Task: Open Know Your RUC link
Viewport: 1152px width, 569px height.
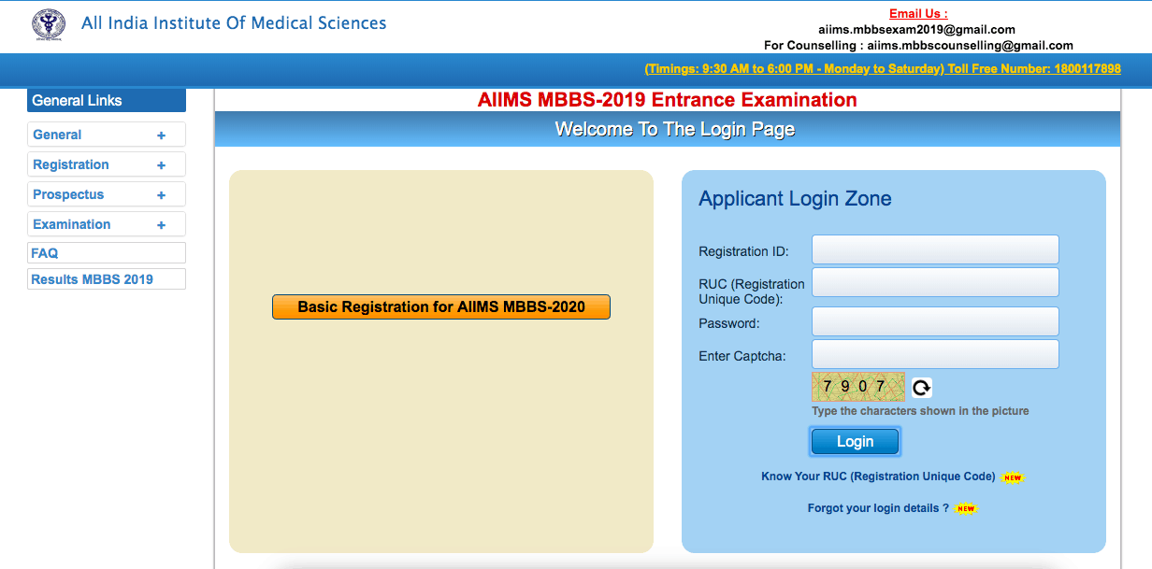Action: pos(878,477)
